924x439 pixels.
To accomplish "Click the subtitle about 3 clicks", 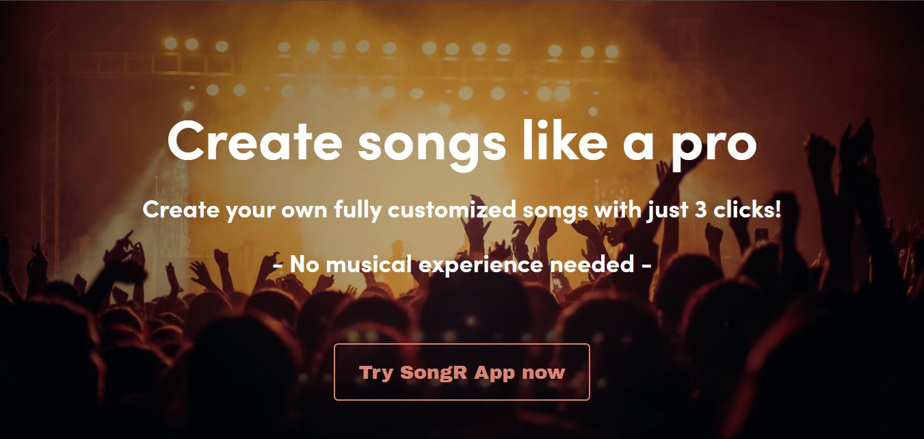I will [x=462, y=211].
